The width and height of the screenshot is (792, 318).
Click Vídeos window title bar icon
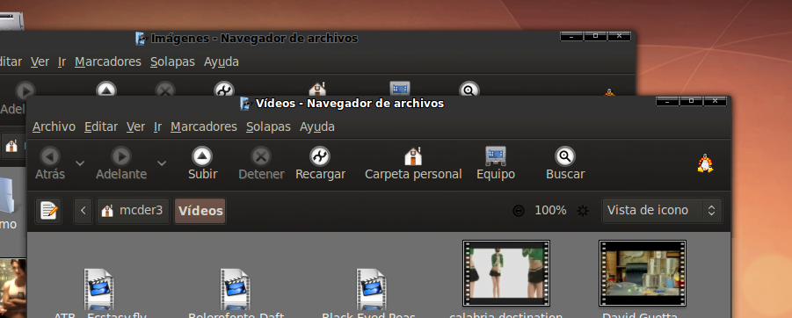pyautogui.click(x=245, y=104)
